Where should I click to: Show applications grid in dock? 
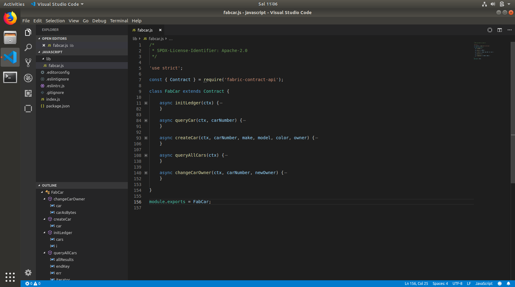10,277
